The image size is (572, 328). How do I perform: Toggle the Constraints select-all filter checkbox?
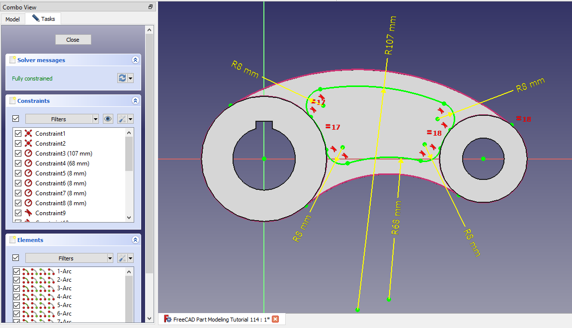pyautogui.click(x=15, y=119)
